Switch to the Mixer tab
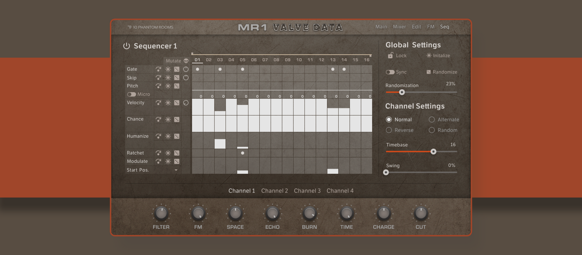 (399, 27)
